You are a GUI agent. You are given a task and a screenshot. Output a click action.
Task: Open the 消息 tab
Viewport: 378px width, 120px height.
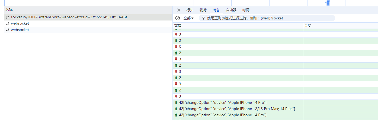coord(216,10)
